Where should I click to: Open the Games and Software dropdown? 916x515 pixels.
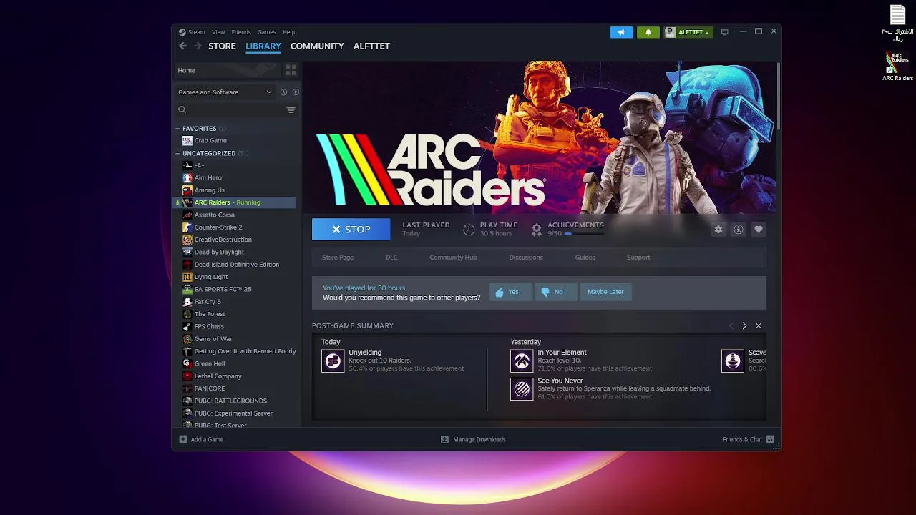click(225, 92)
